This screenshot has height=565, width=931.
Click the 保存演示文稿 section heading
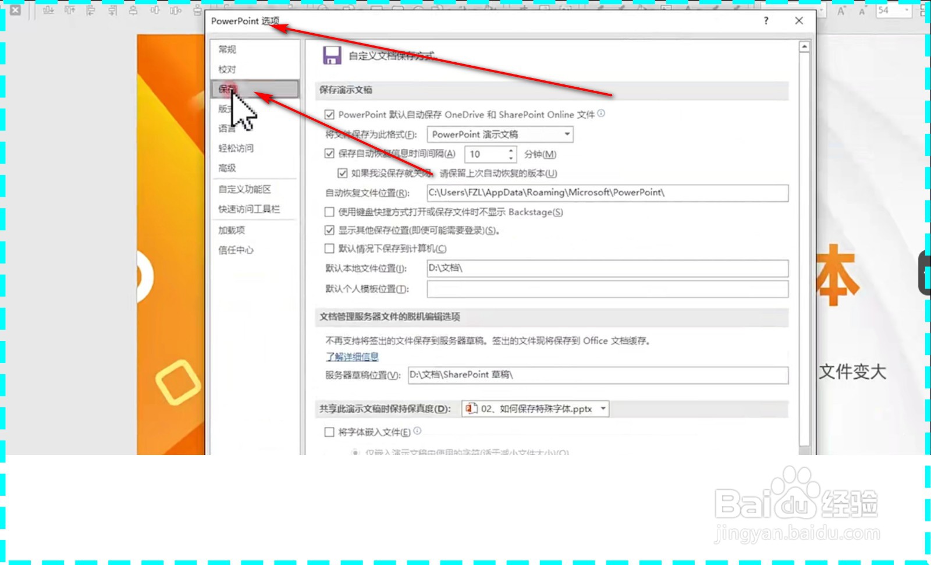(346, 90)
